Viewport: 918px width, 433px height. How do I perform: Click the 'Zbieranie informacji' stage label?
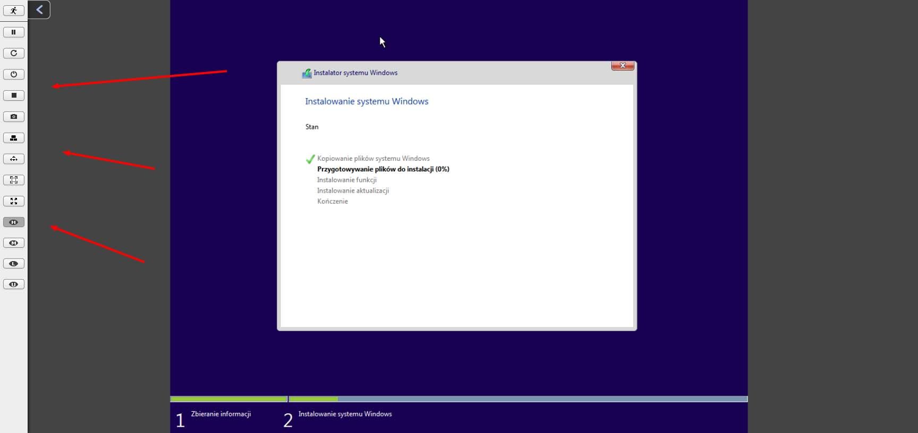(221, 414)
